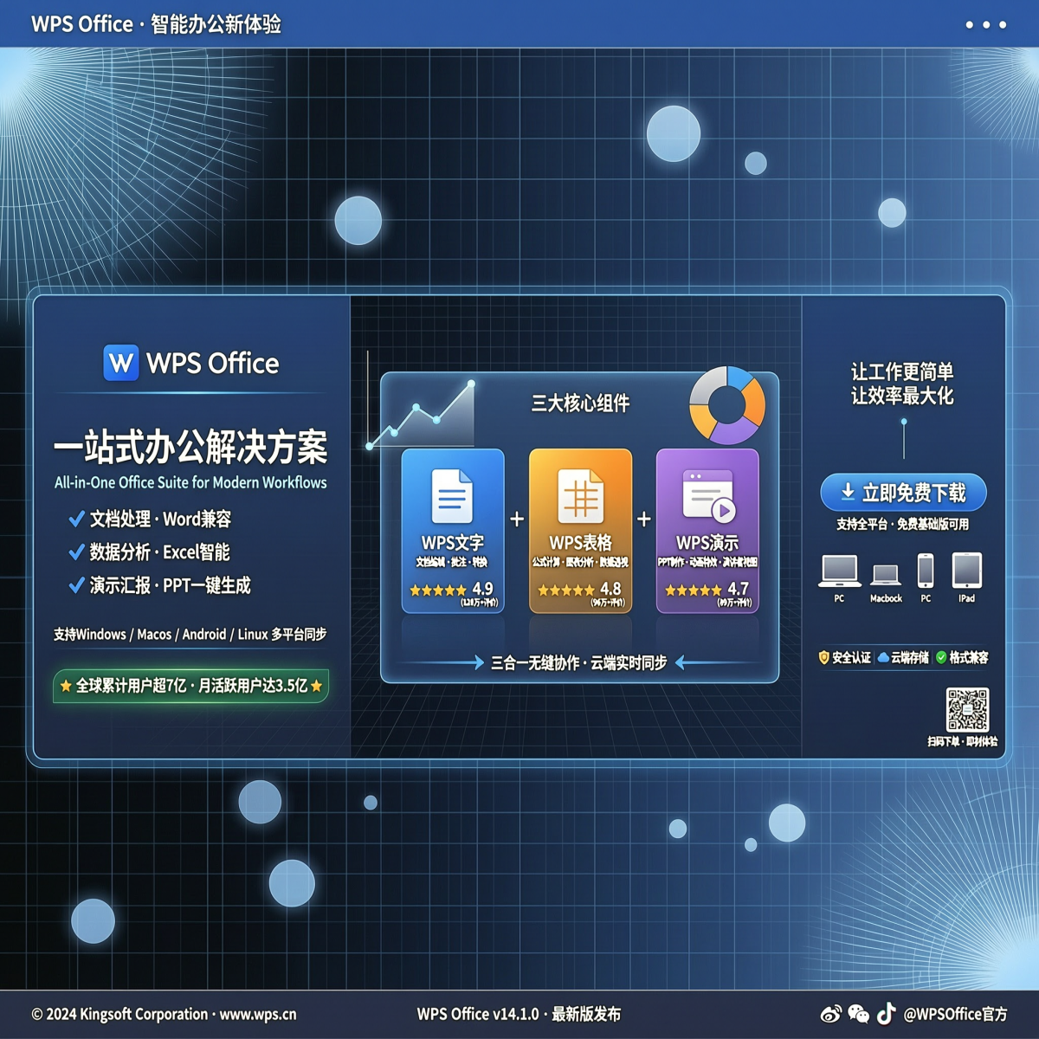Viewport: 1039px width, 1039px height.
Task: Click the 立即免费下载 download button
Action: [903, 493]
